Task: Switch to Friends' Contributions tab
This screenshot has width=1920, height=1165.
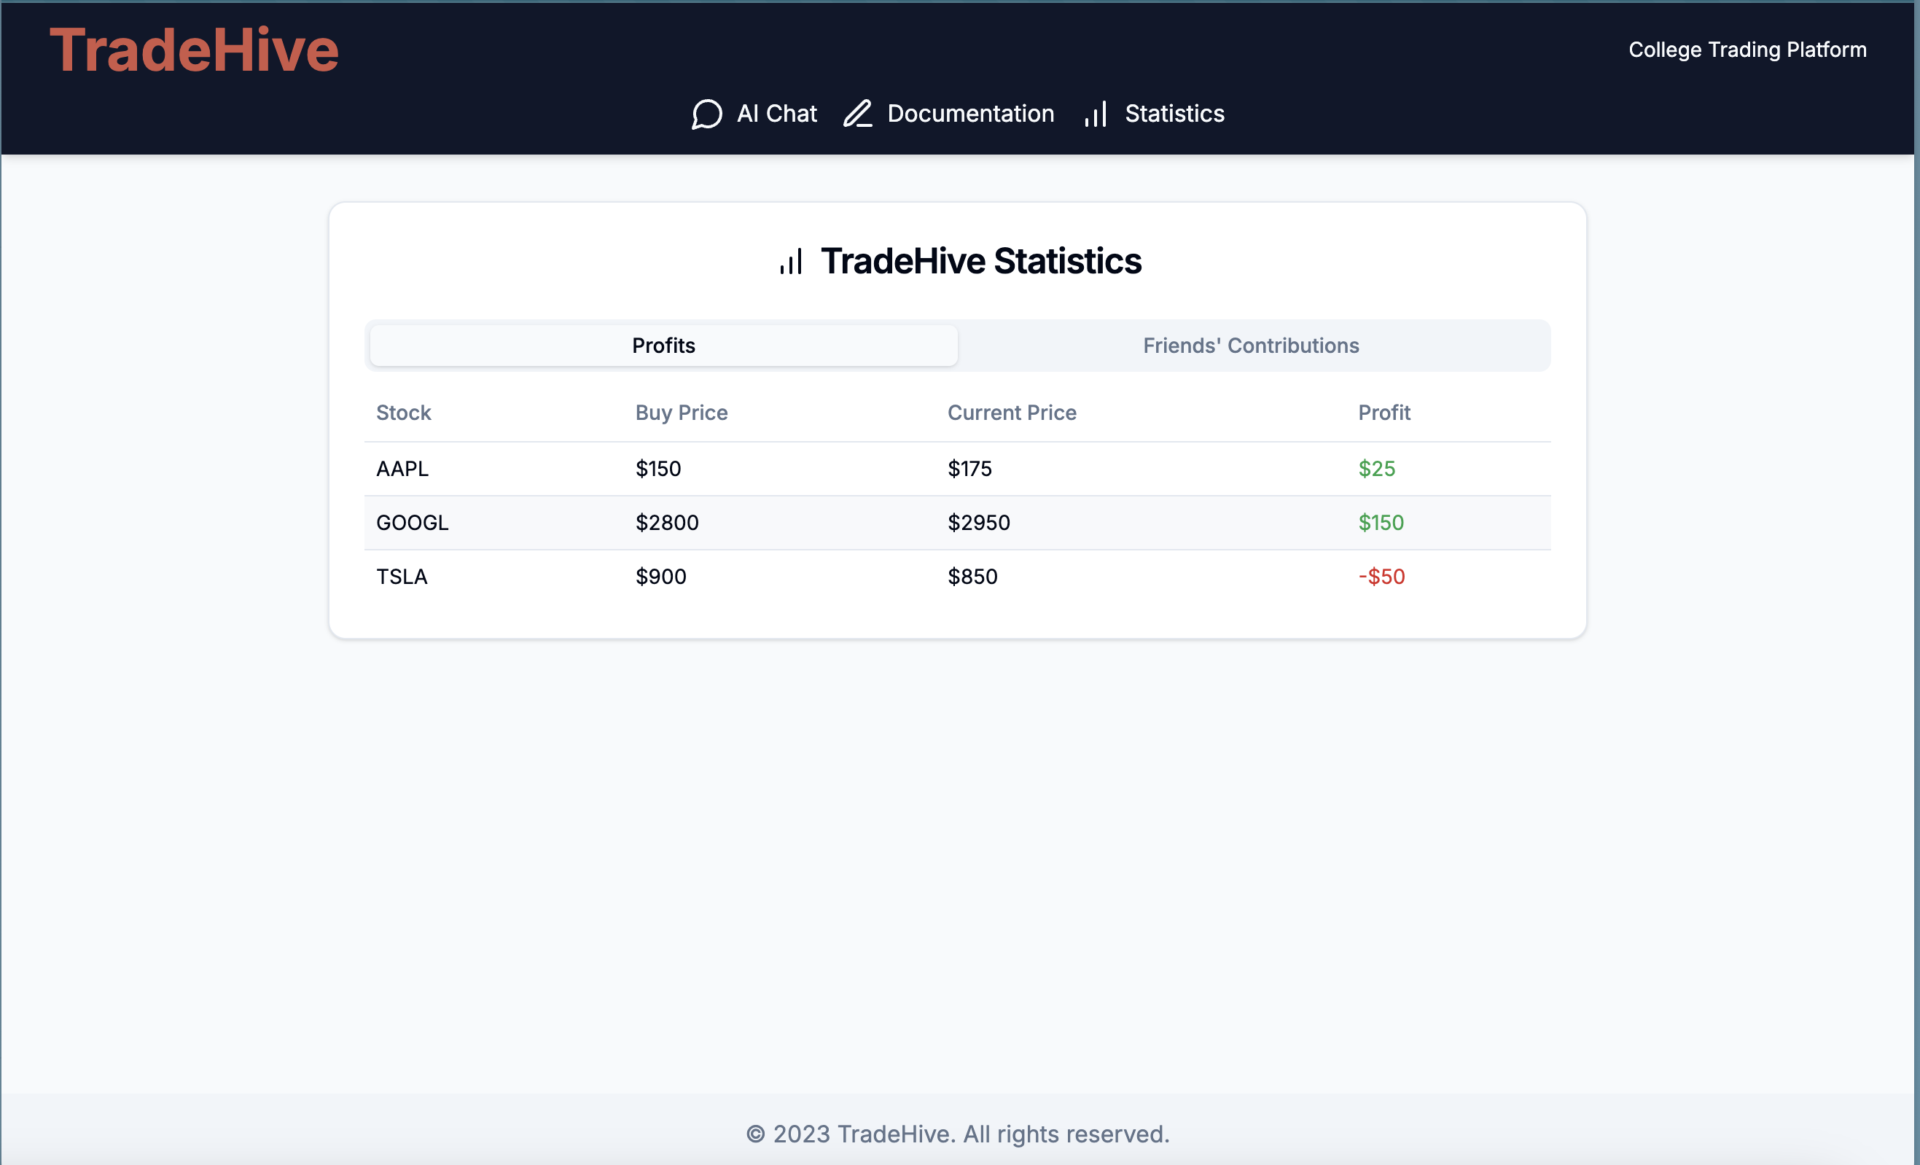Action: point(1250,346)
